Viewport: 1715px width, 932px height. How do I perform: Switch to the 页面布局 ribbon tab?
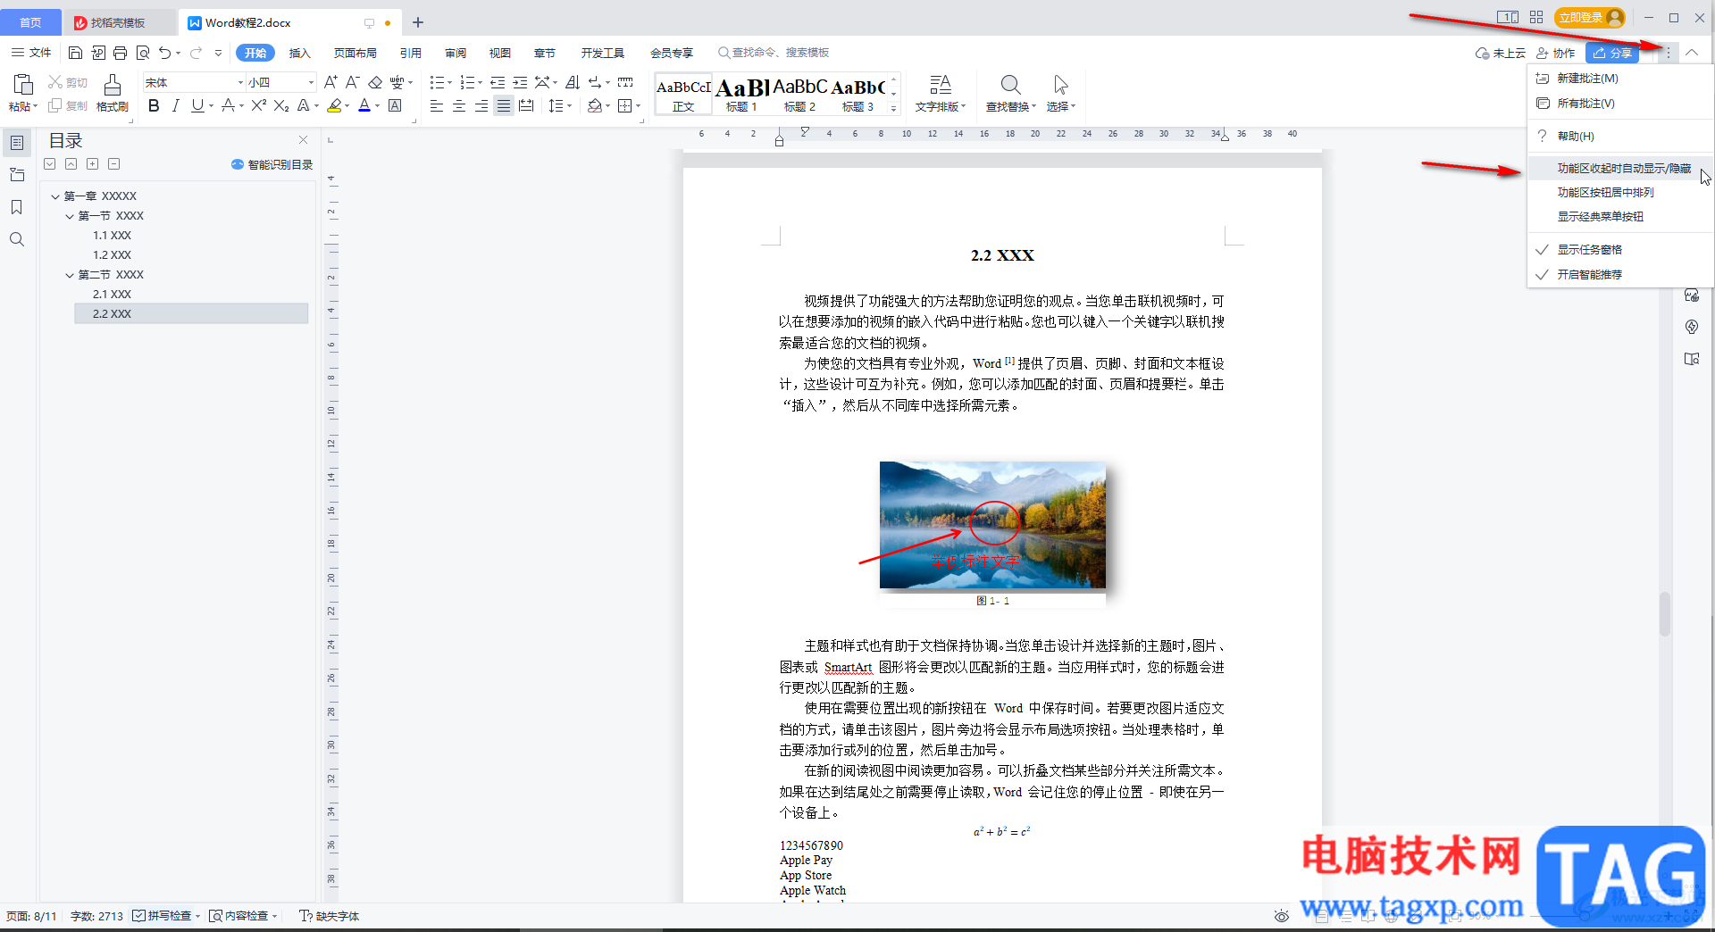tap(356, 53)
